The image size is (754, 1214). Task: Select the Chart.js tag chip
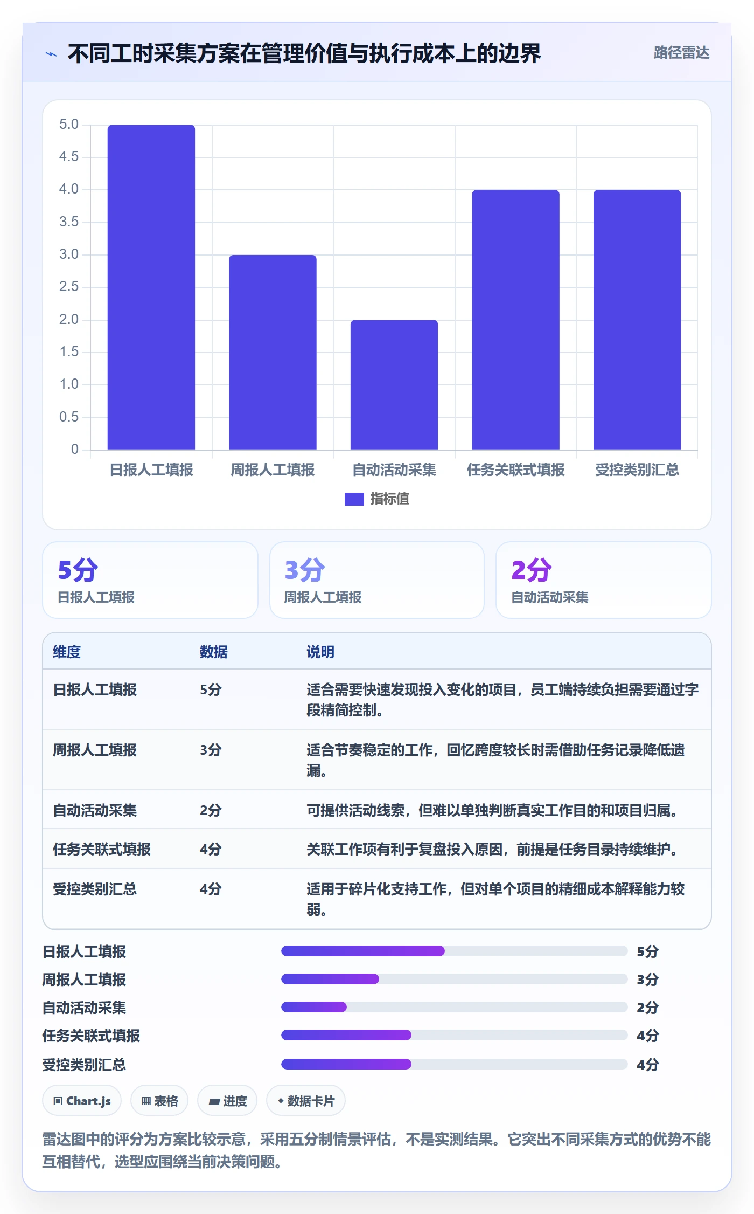[82, 1101]
